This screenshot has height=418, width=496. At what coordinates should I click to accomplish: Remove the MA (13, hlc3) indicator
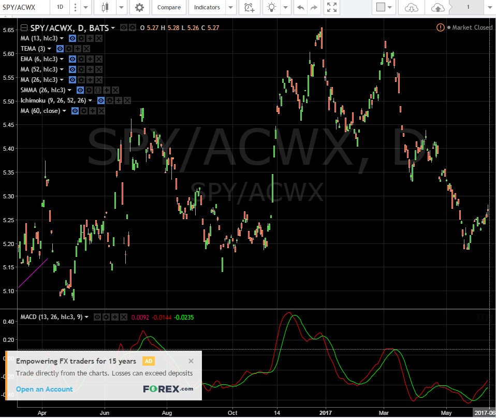99,38
